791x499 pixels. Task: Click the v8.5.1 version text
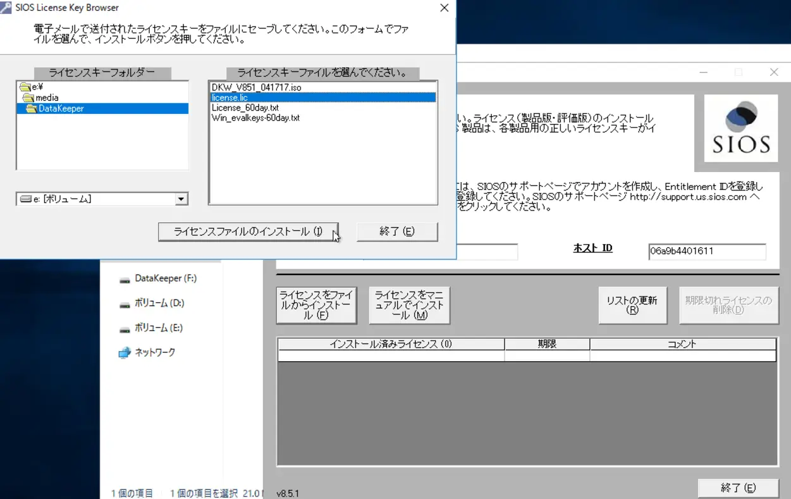coord(288,493)
